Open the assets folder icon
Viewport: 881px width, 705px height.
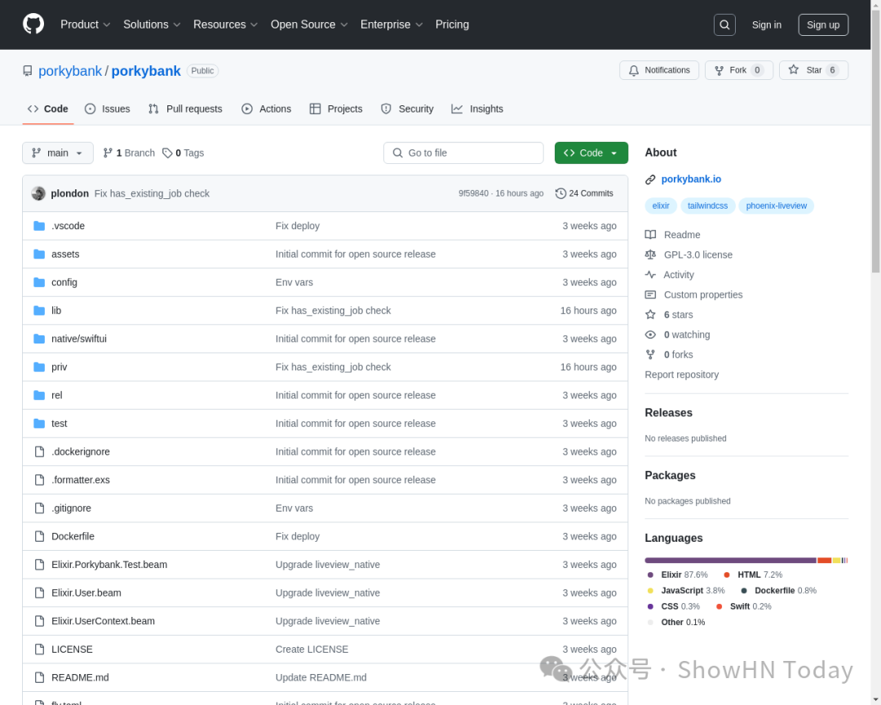(39, 254)
